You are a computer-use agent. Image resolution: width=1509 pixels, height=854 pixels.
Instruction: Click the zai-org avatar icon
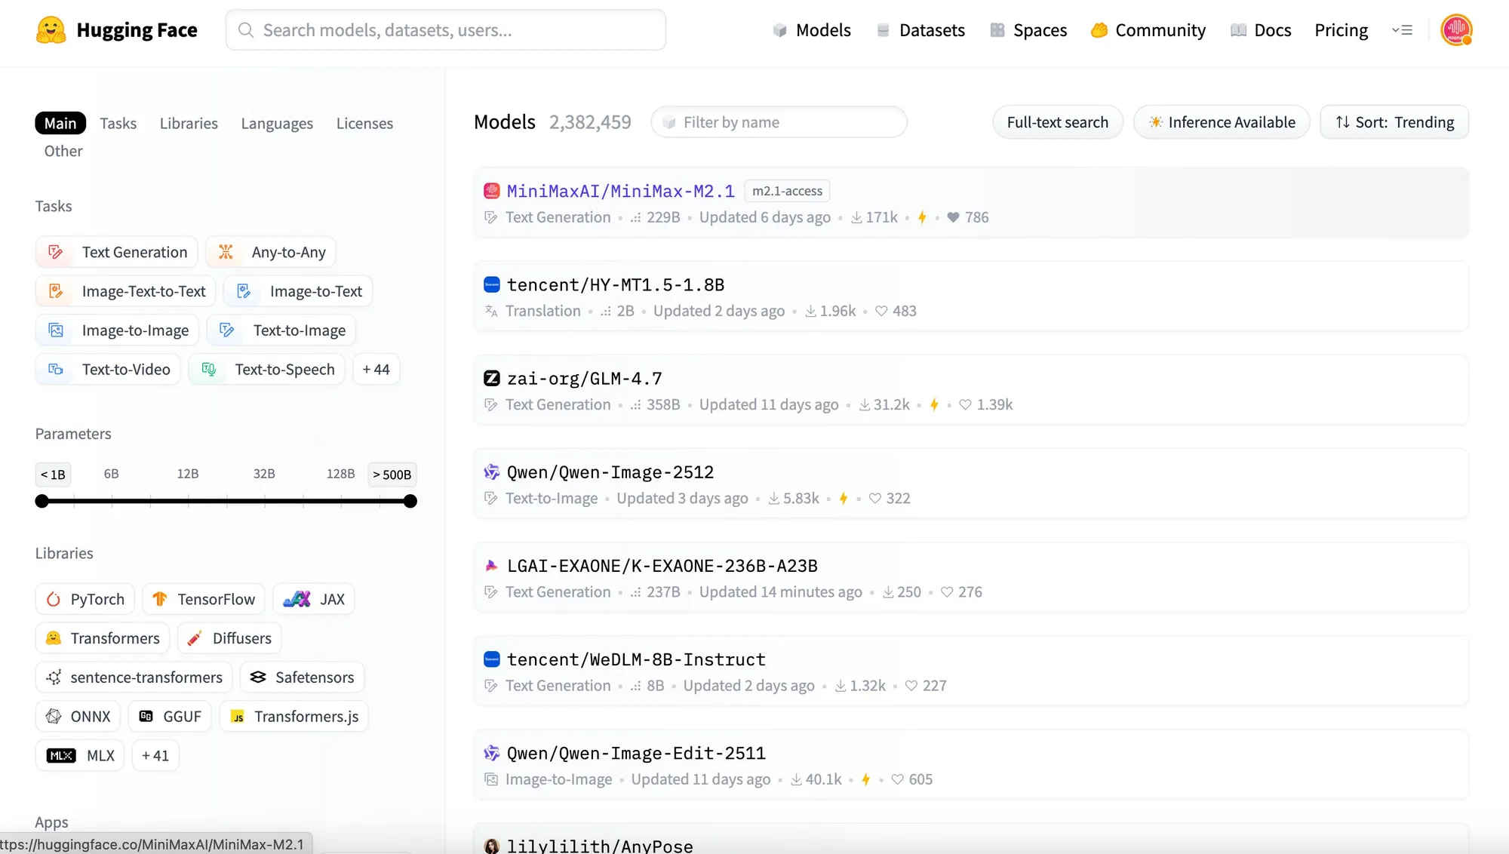[491, 378]
